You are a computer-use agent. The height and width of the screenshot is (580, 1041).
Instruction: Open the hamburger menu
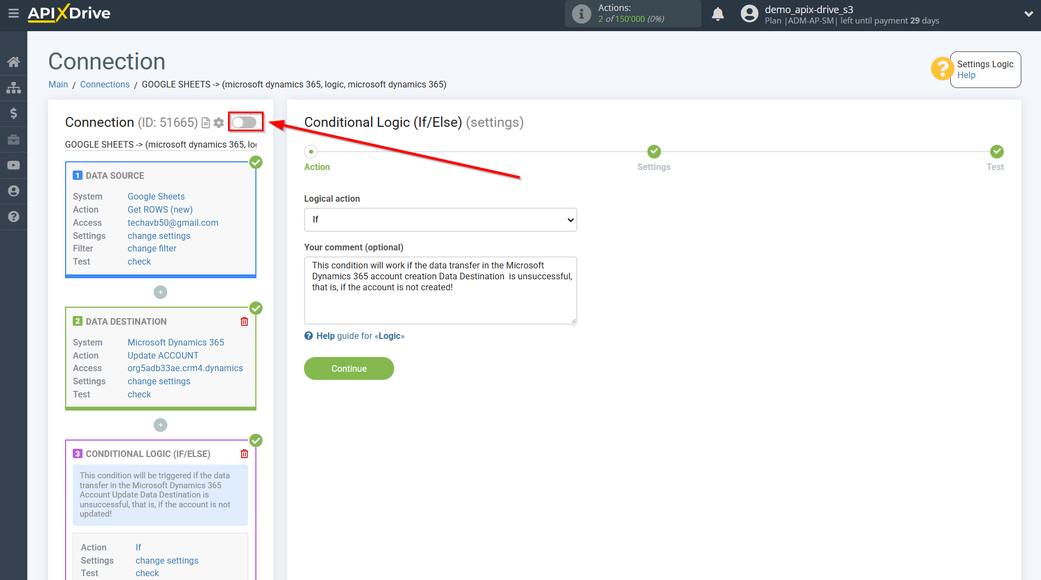tap(14, 13)
